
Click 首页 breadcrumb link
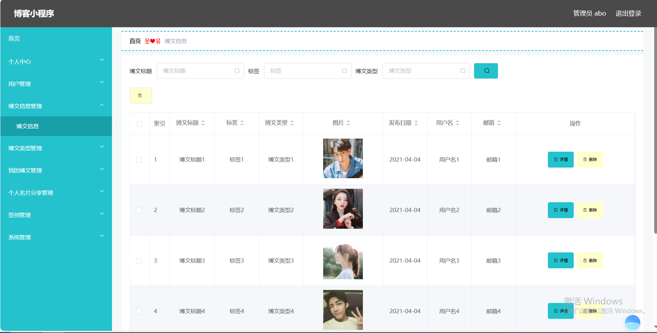point(135,41)
